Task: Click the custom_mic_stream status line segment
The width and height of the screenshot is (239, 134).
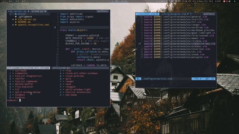Action: 28,68
